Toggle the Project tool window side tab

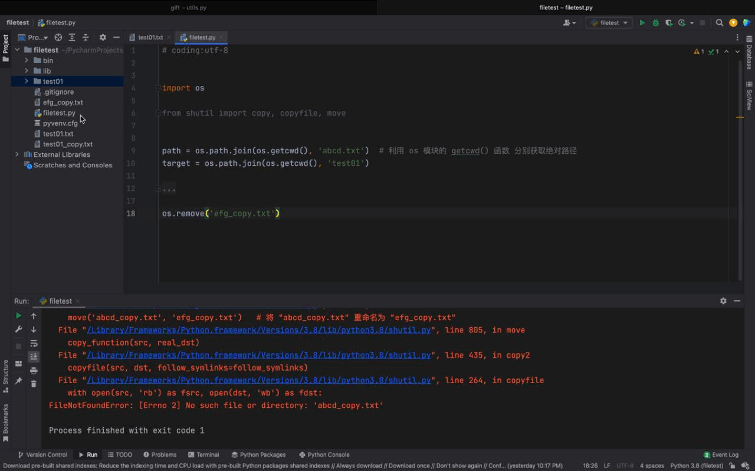(x=5, y=48)
